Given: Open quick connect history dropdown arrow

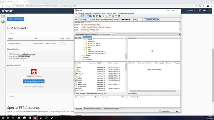Looking at the screenshot, I should click(159, 20).
